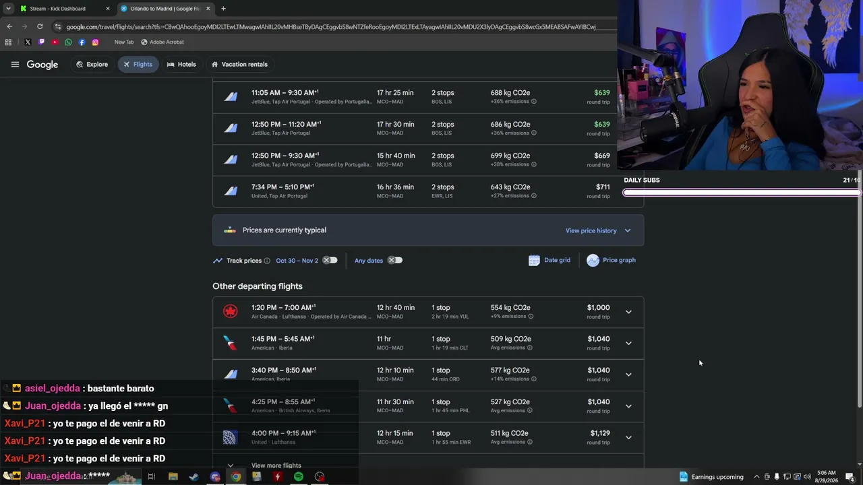Expand View price history
This screenshot has width=863, height=485.
coord(598,230)
